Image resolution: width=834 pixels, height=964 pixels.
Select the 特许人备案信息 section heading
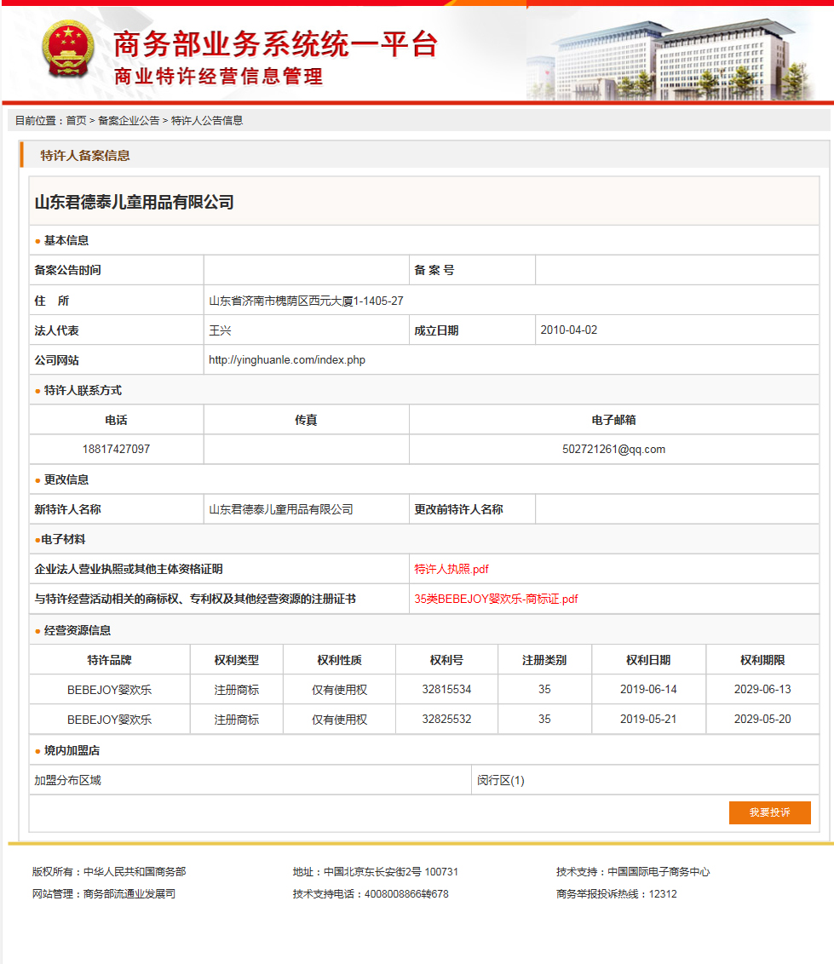coord(85,156)
